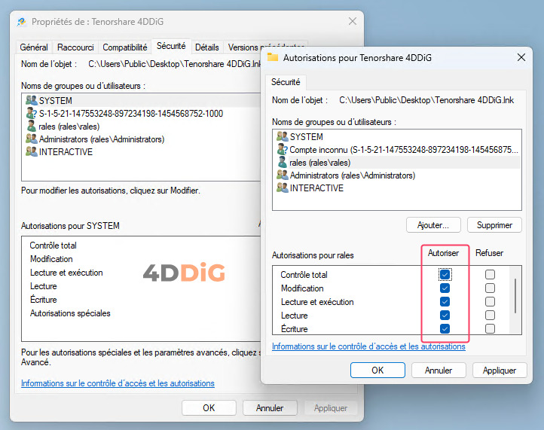Check Refuser for Modification
This screenshot has width=544, height=430.
(x=490, y=288)
